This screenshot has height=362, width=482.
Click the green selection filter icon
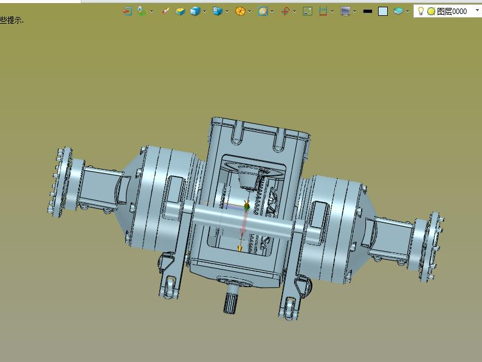pyautogui.click(x=142, y=11)
